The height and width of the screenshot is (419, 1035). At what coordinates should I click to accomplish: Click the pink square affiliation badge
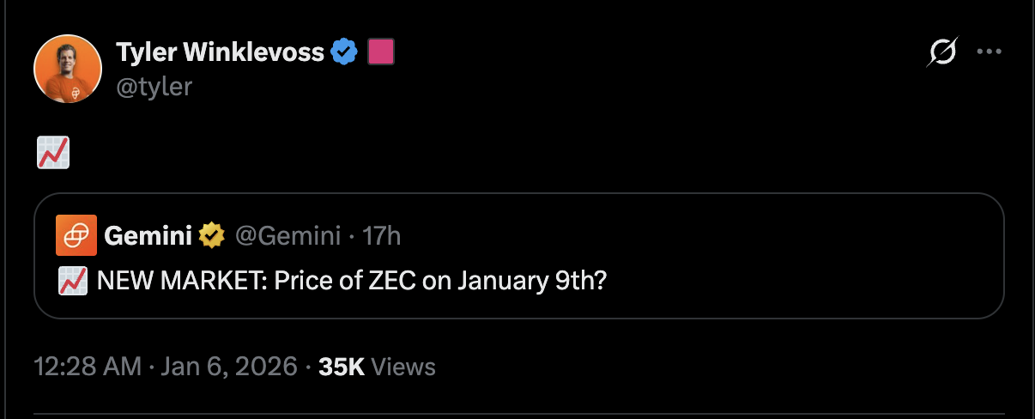381,53
